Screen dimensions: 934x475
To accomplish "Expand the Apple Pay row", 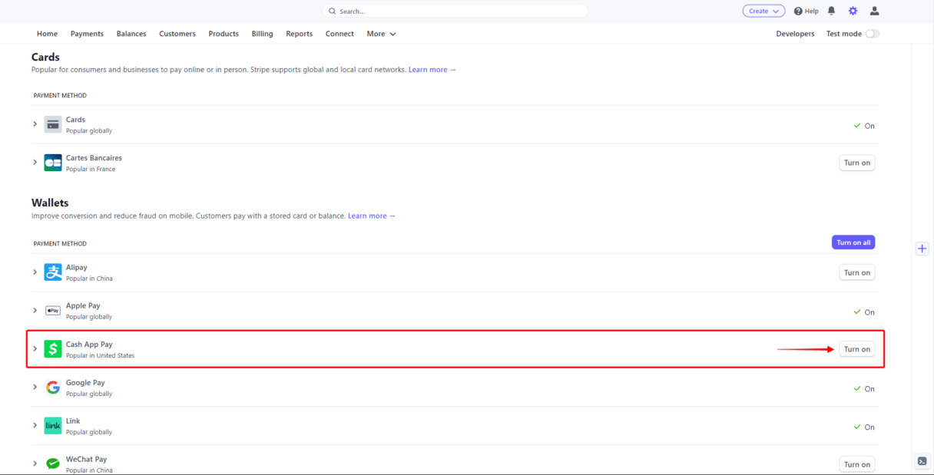I will tap(35, 310).
